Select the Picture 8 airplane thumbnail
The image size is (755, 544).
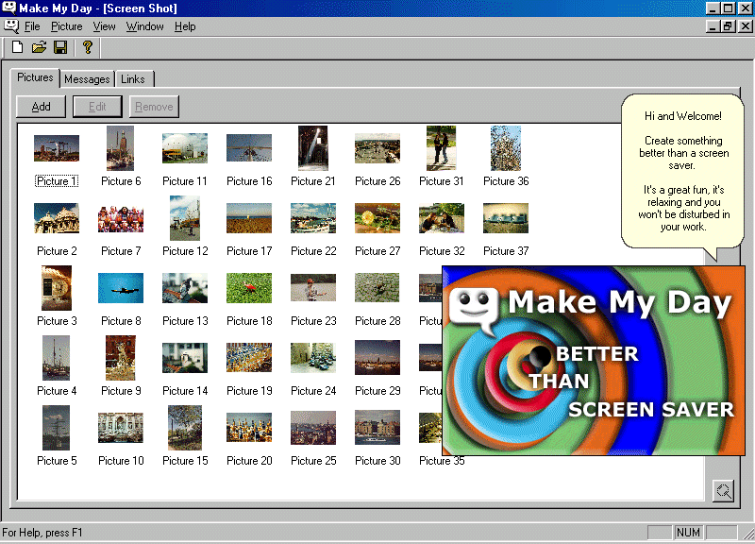point(121,288)
